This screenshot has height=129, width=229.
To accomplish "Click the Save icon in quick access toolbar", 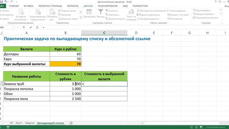I will (x=2, y=1).
